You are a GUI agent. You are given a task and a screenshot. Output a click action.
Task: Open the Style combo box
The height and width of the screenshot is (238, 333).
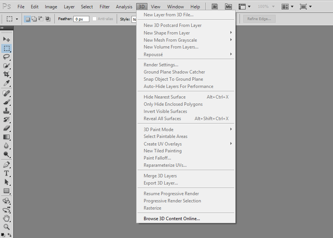point(134,19)
